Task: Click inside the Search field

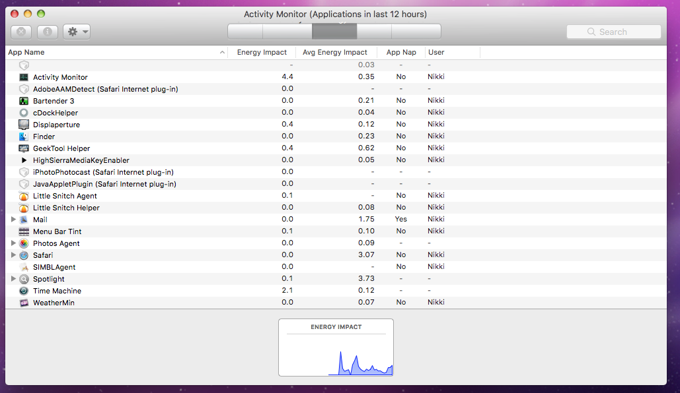Action: pyautogui.click(x=614, y=32)
